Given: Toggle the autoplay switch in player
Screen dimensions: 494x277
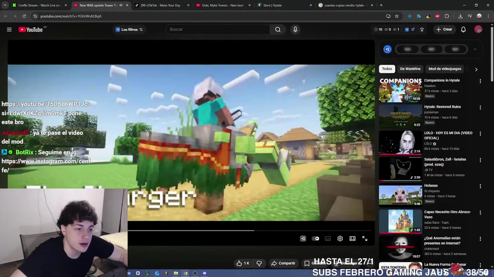Looking at the screenshot, I should pos(315,239).
